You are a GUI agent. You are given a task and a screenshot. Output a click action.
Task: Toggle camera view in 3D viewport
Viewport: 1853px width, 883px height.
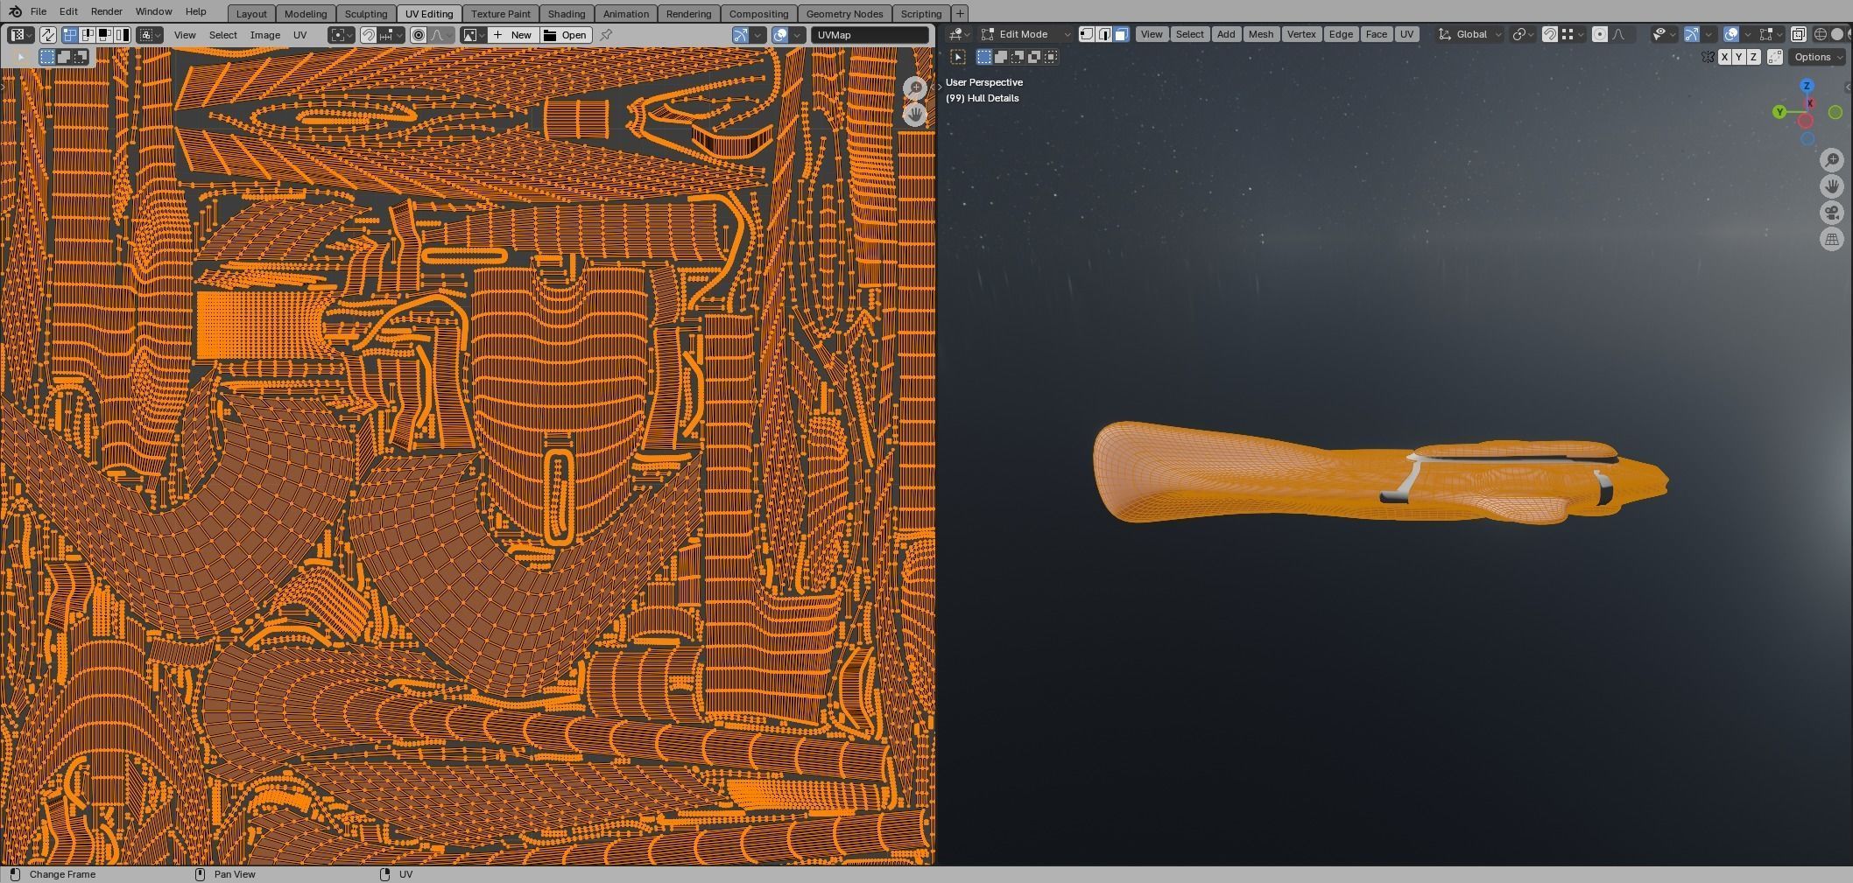pos(1832,213)
